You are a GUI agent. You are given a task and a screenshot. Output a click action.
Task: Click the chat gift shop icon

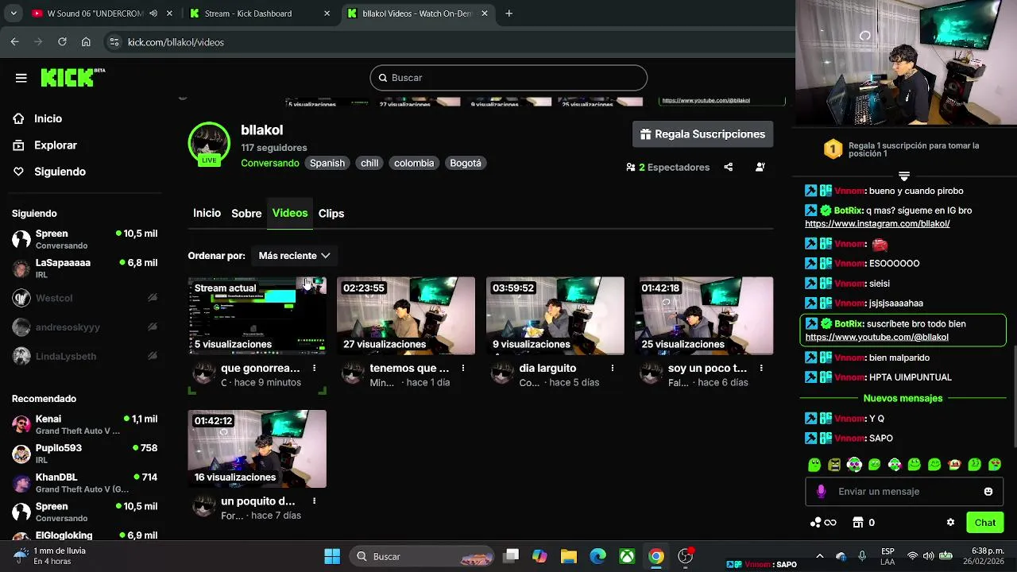(x=863, y=523)
